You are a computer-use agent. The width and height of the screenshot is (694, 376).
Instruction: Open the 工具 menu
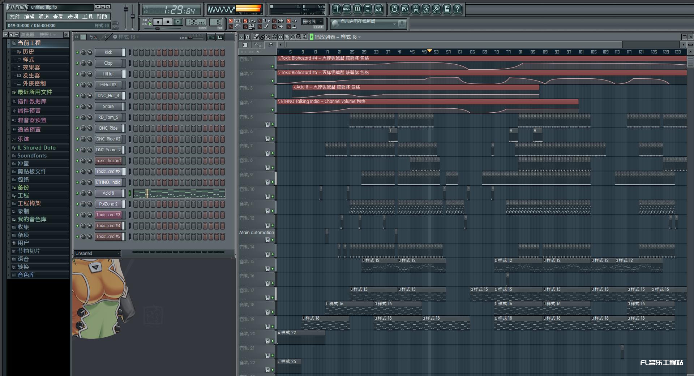click(x=87, y=17)
